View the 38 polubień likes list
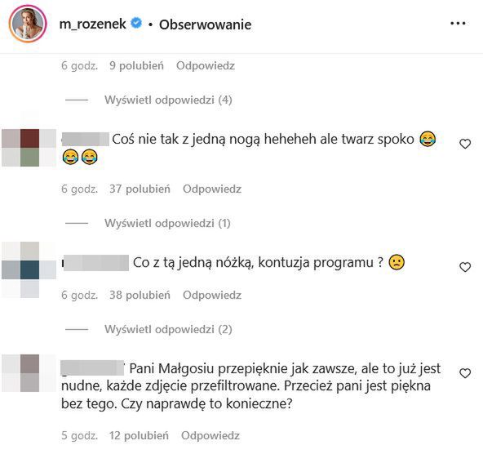The width and height of the screenshot is (483, 463). pyautogui.click(x=140, y=295)
